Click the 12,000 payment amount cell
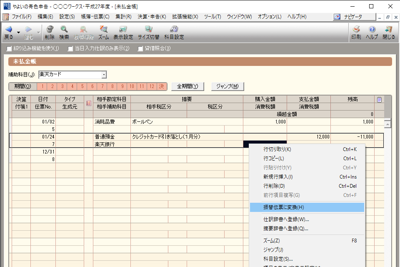Image resolution: width=400 pixels, height=267 pixels. click(x=309, y=137)
